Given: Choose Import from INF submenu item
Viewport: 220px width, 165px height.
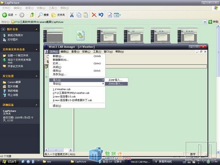Looking at the screenshot, I should coord(116,80).
